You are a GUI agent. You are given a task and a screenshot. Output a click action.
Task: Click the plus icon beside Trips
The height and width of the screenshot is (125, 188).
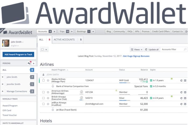point(72,31)
